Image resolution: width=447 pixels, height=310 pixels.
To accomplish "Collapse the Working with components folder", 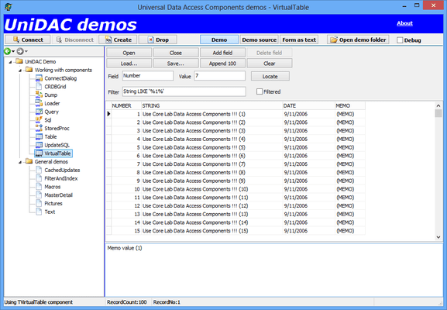I will [x=20, y=71].
